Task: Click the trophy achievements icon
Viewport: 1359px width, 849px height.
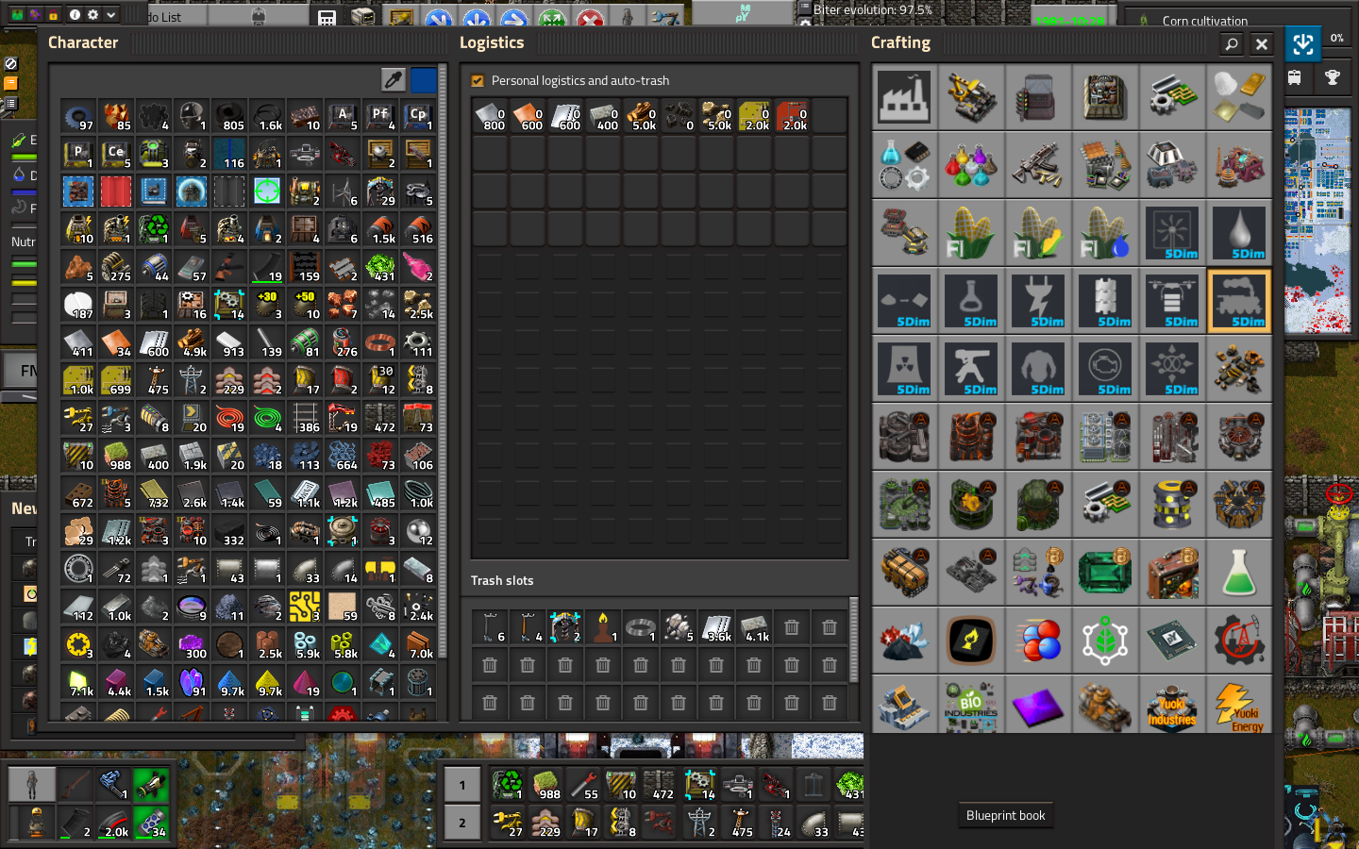Action: coord(1333,78)
